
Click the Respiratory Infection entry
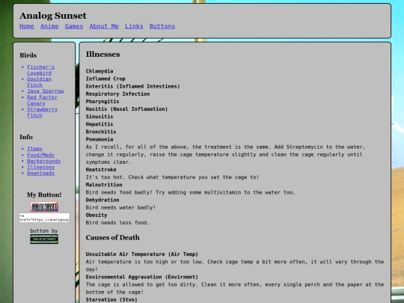[x=117, y=94]
